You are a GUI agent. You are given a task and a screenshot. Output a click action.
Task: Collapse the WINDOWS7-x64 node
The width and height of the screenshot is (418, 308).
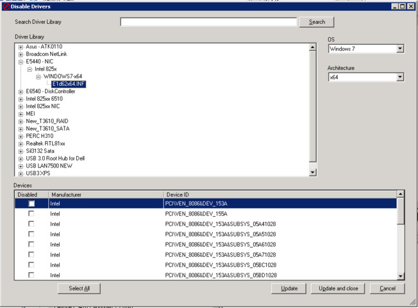coord(38,77)
